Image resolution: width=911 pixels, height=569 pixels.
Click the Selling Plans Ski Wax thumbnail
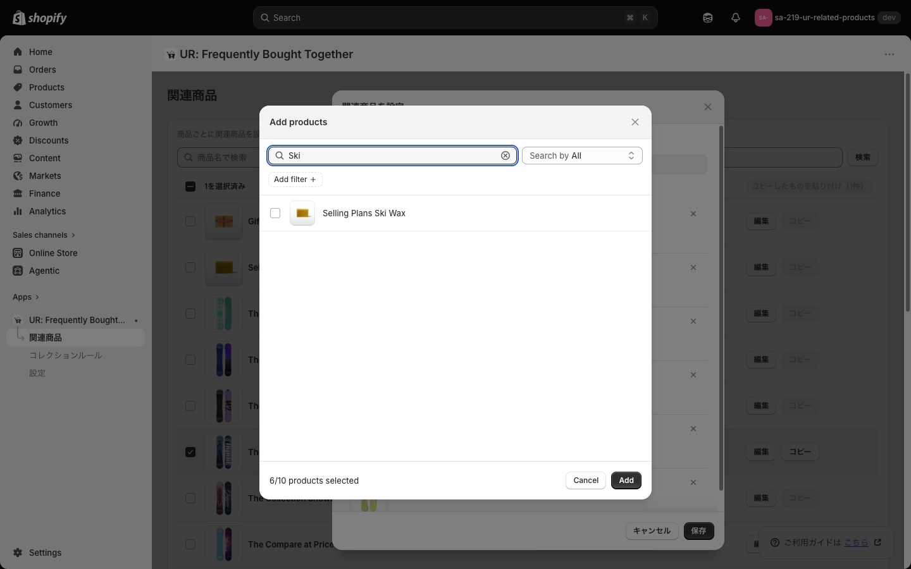click(302, 213)
